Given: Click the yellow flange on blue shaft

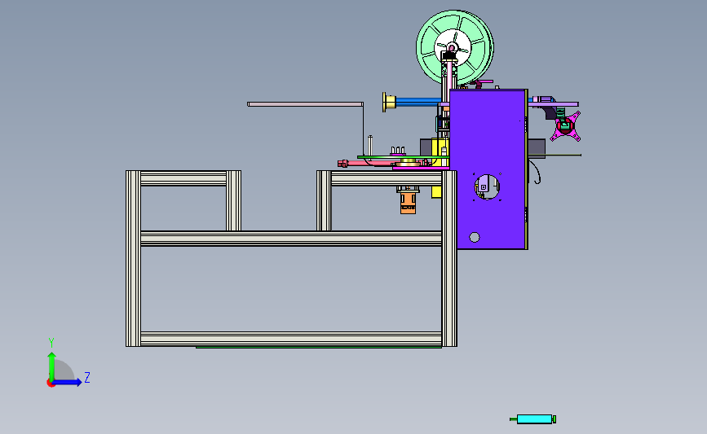Looking at the screenshot, I should click(x=388, y=103).
